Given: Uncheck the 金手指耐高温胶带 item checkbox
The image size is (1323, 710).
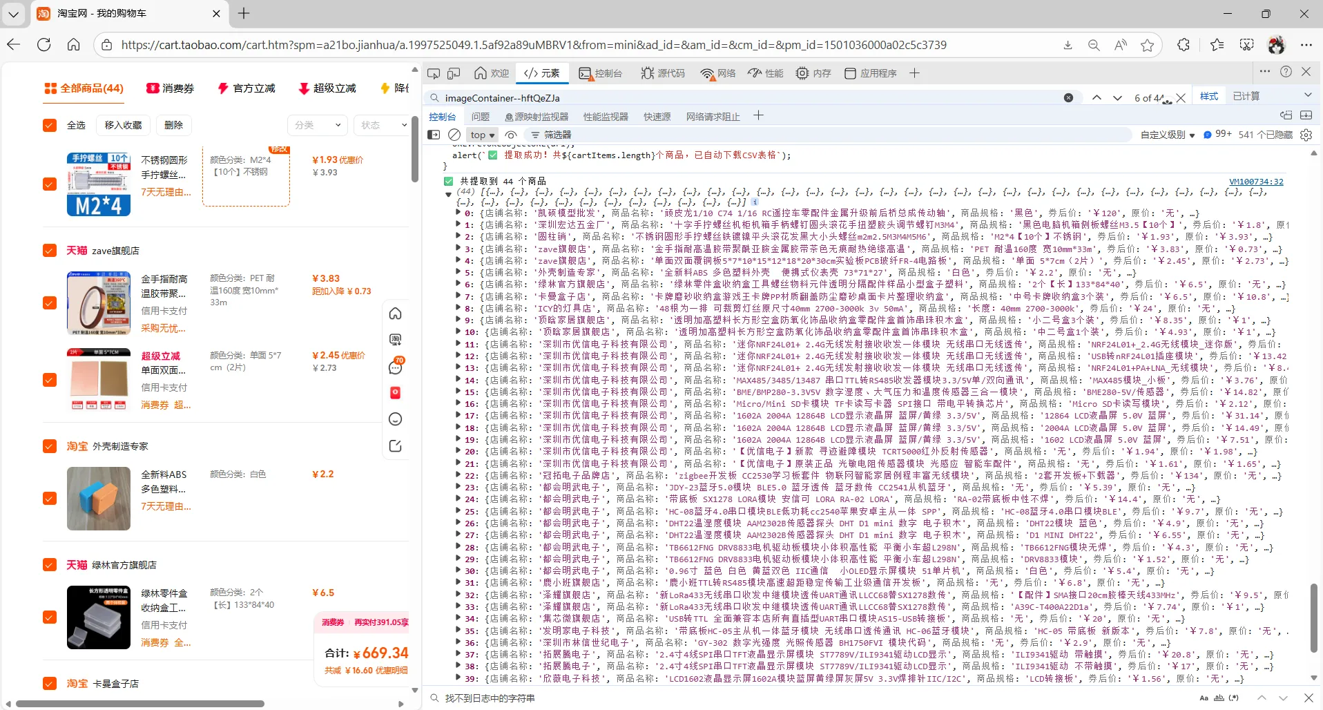Looking at the screenshot, I should 50,303.
